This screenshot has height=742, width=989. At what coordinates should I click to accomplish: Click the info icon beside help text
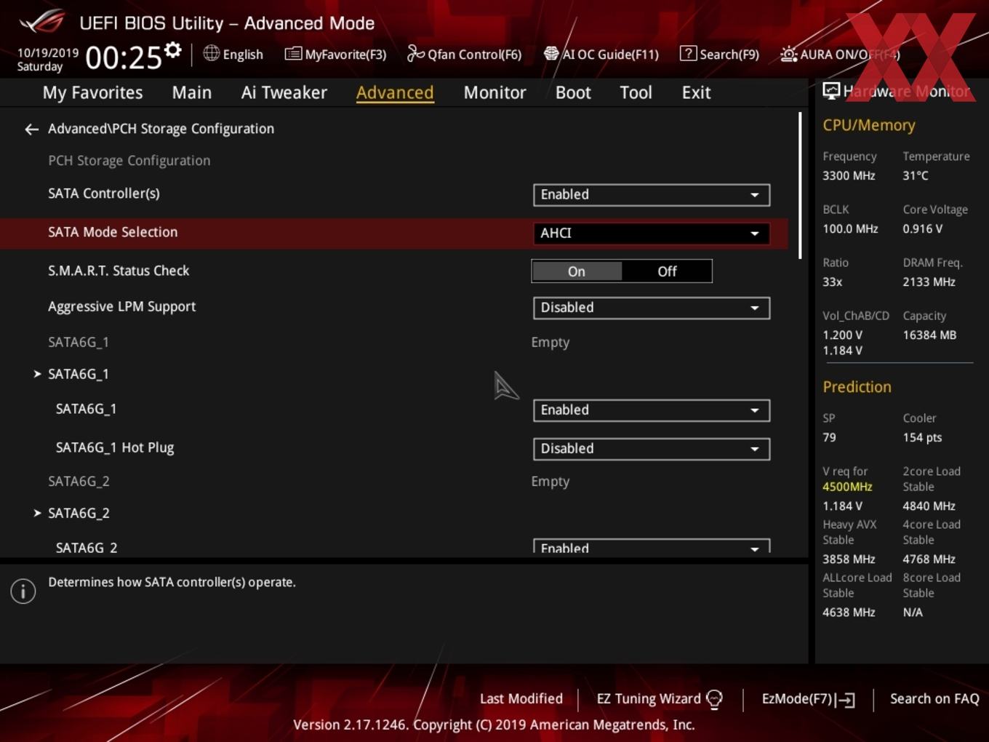(x=23, y=591)
